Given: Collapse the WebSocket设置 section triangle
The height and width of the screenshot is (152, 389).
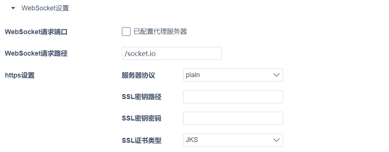Looking at the screenshot, I should coord(13,8).
